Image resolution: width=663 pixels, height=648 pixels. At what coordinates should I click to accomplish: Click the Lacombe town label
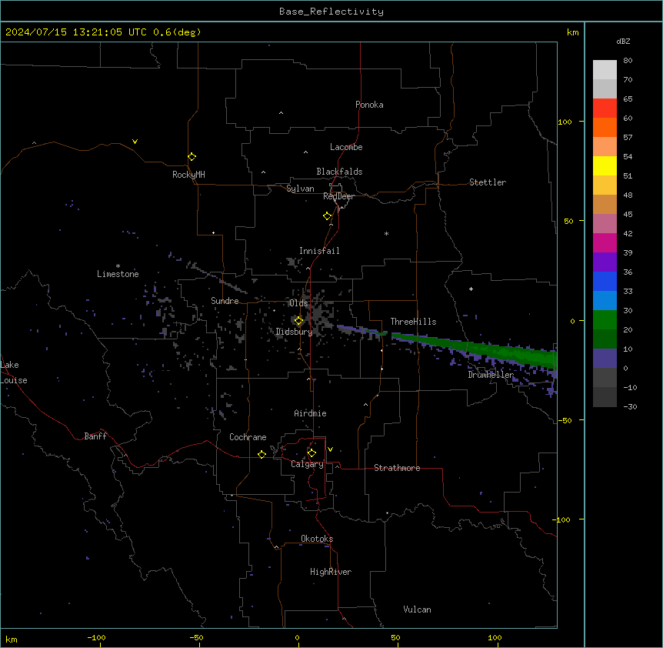click(x=346, y=147)
